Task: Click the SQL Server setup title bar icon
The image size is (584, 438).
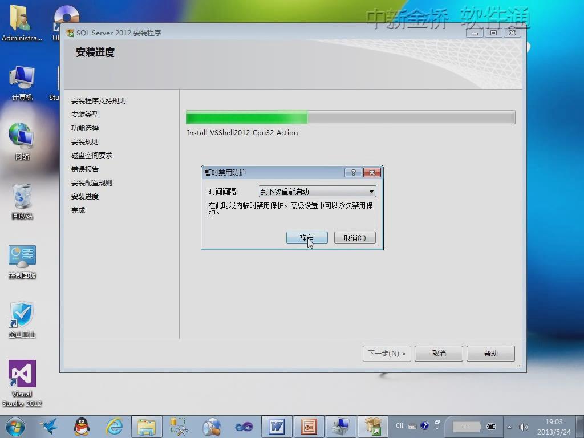Action: point(70,33)
